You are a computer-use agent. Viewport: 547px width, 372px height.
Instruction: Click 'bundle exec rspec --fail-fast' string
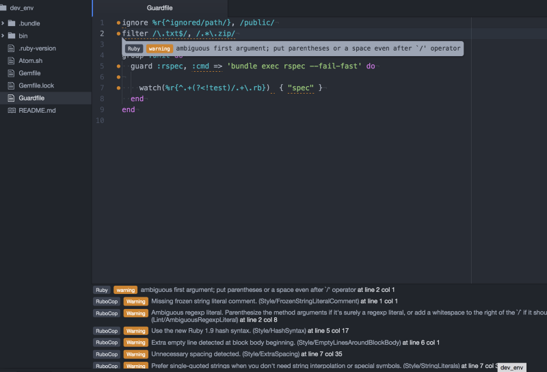click(x=294, y=66)
